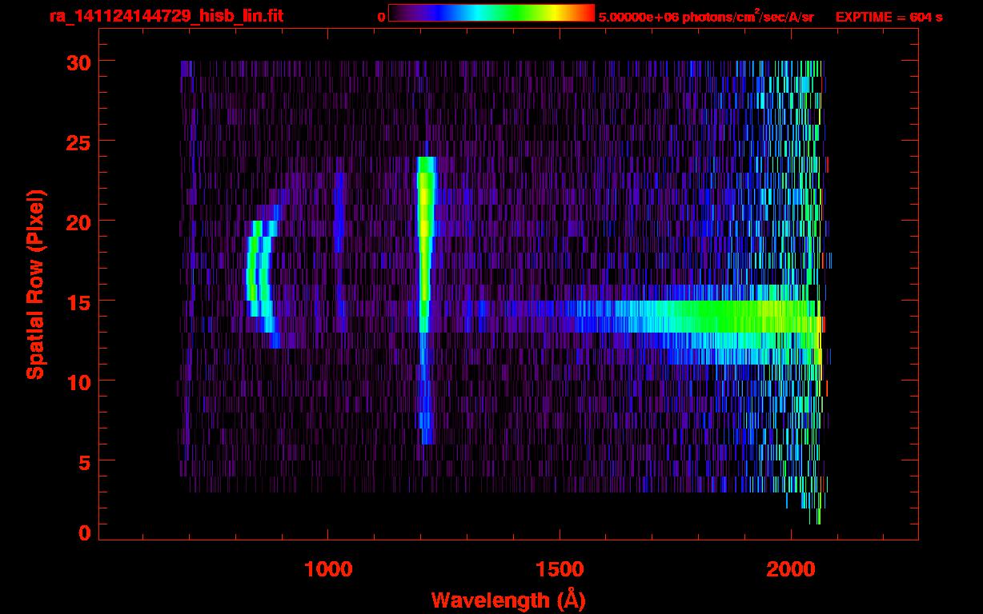The width and height of the screenshot is (983, 614).
Task: Click the y-axis tick label 25
Action: click(x=78, y=142)
